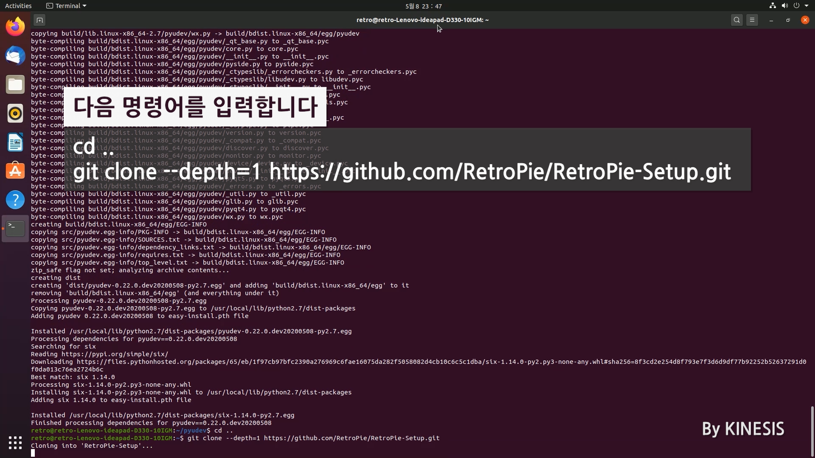Expand the Terminal app menu
The image size is (815, 458).
[66, 6]
